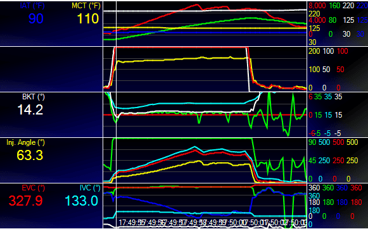Click the white vertical cursor line in top chart
Image resolution: width=368 pixels, height=229 pixels.
[116, 23]
